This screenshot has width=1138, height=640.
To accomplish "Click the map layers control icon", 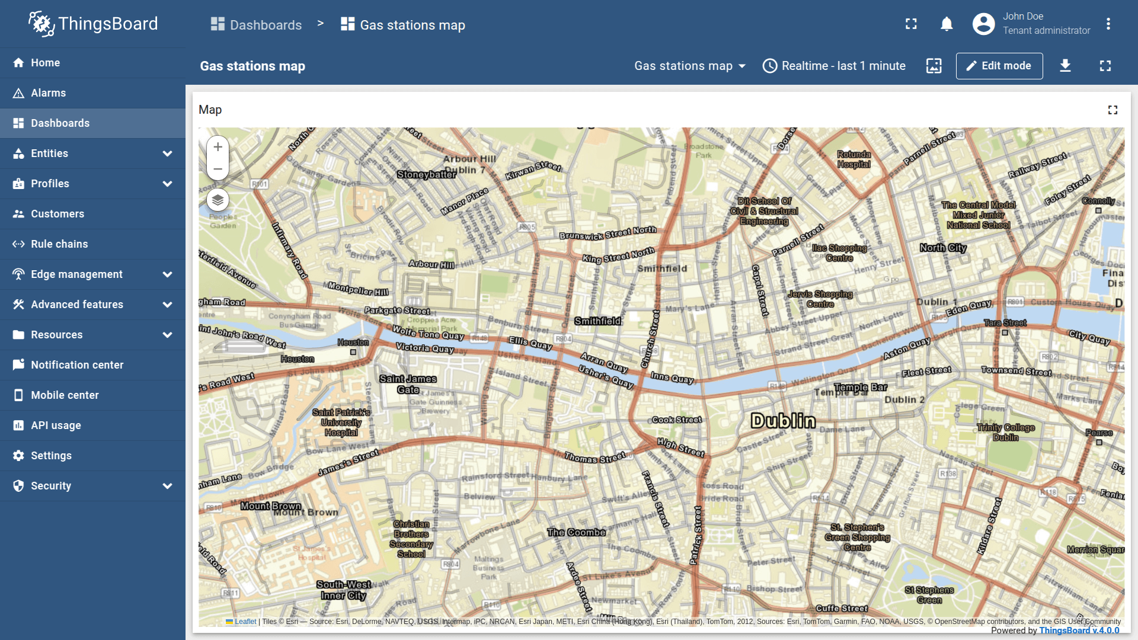I will (218, 200).
